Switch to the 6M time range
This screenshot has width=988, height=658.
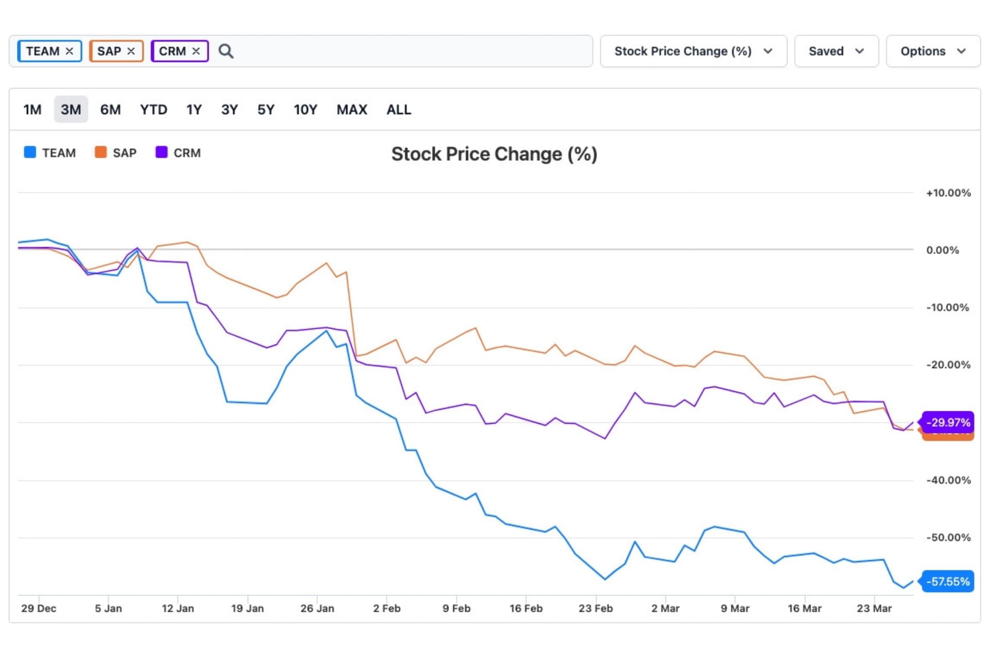pos(111,109)
